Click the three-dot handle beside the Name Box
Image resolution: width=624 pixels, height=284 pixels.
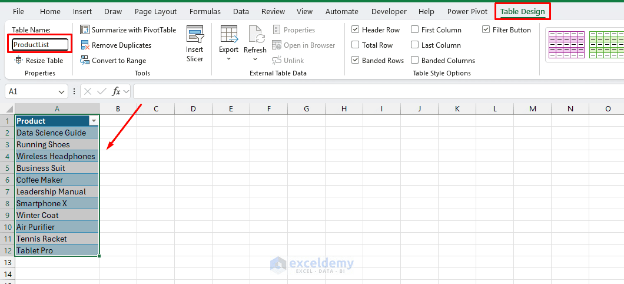pos(74,91)
